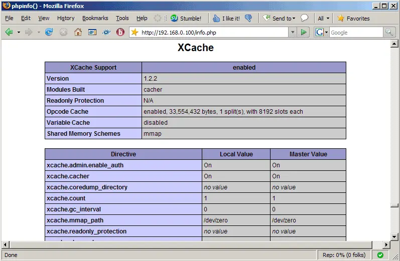Image resolution: width=400 pixels, height=261 pixels.
Task: Click the search magnifier icon
Action: 389,33
